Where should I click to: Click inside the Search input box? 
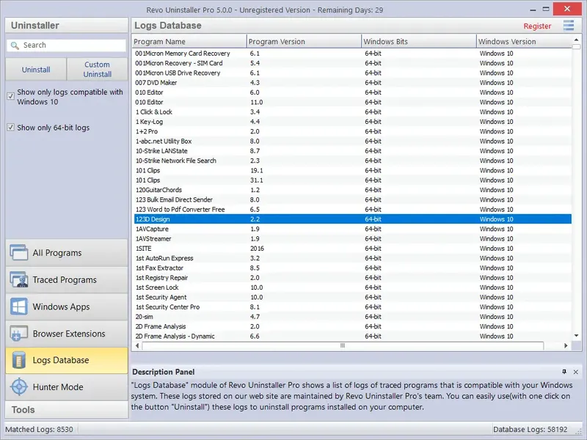pyautogui.click(x=70, y=44)
